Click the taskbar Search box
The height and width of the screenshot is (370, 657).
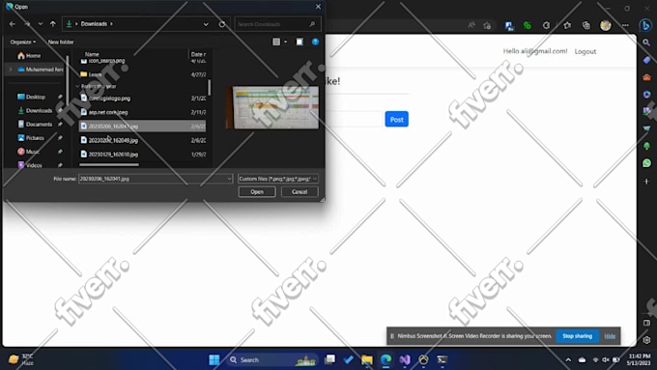click(272, 360)
